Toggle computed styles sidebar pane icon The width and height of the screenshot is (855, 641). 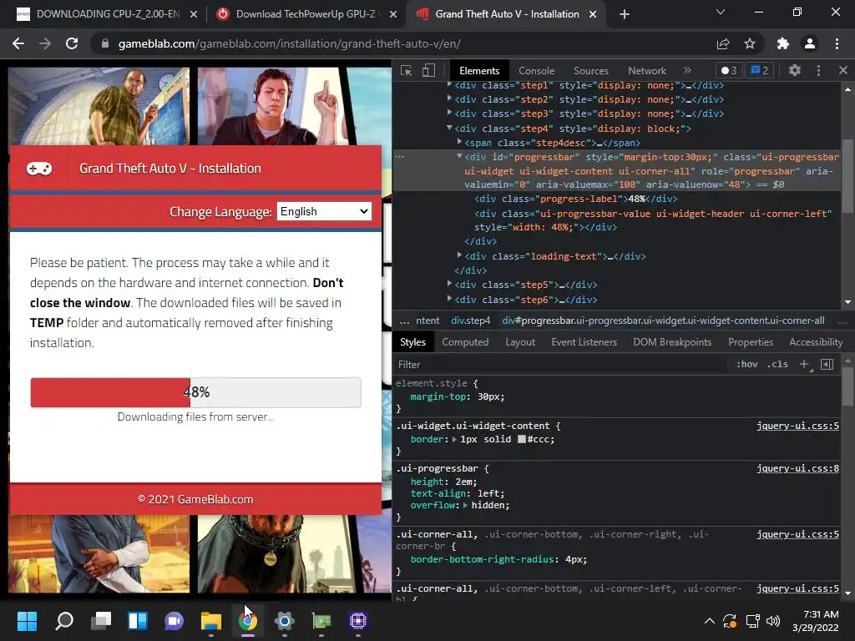coord(827,364)
